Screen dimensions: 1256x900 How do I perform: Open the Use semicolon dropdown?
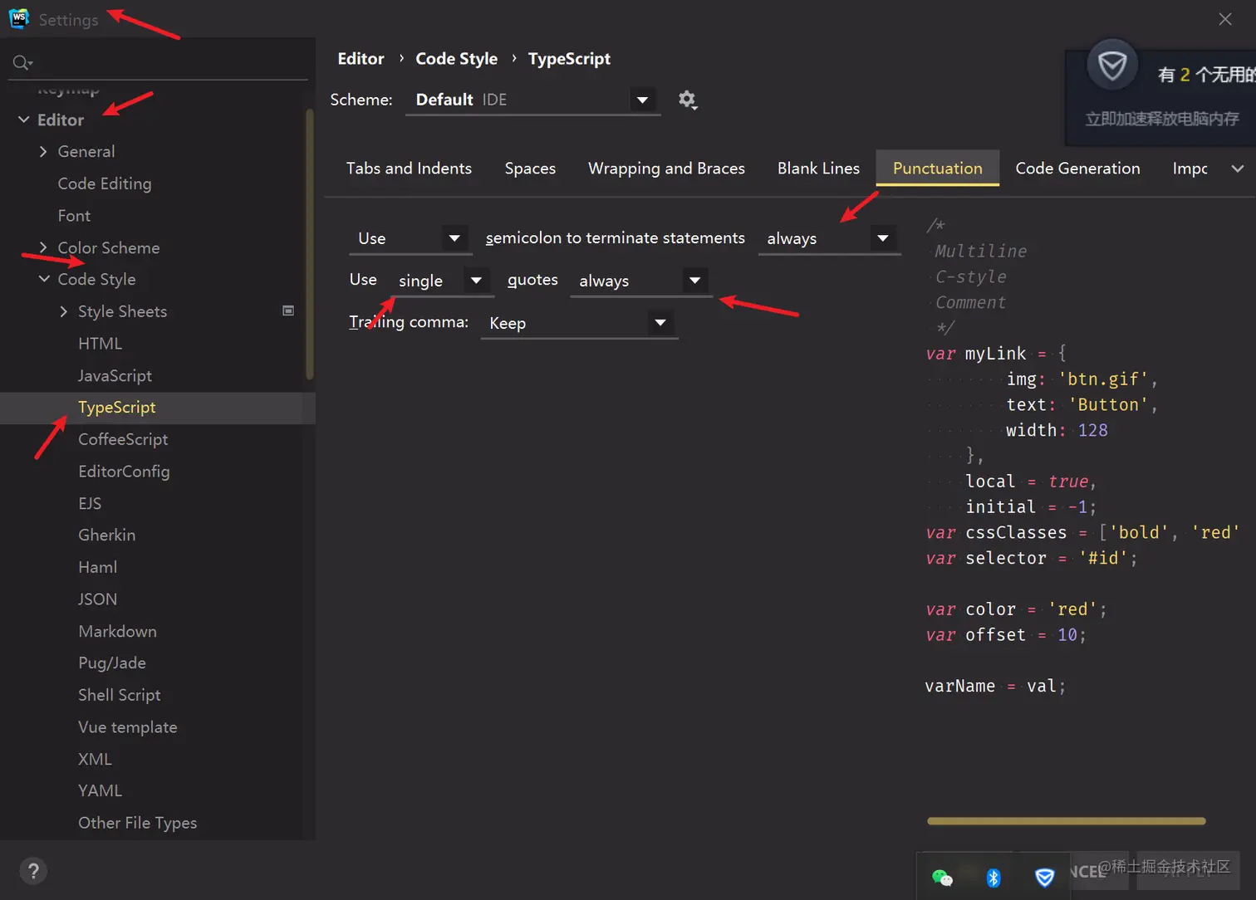click(x=410, y=239)
